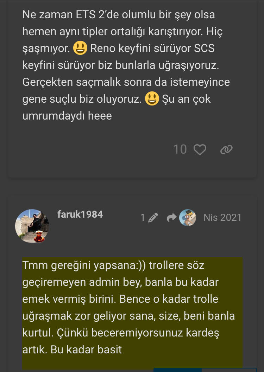Like the post with the heart icon

(200, 150)
